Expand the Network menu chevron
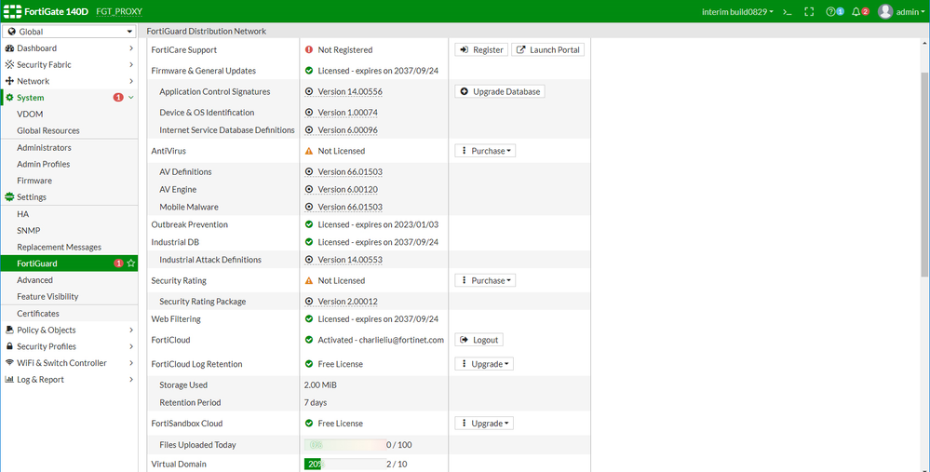 (x=131, y=81)
